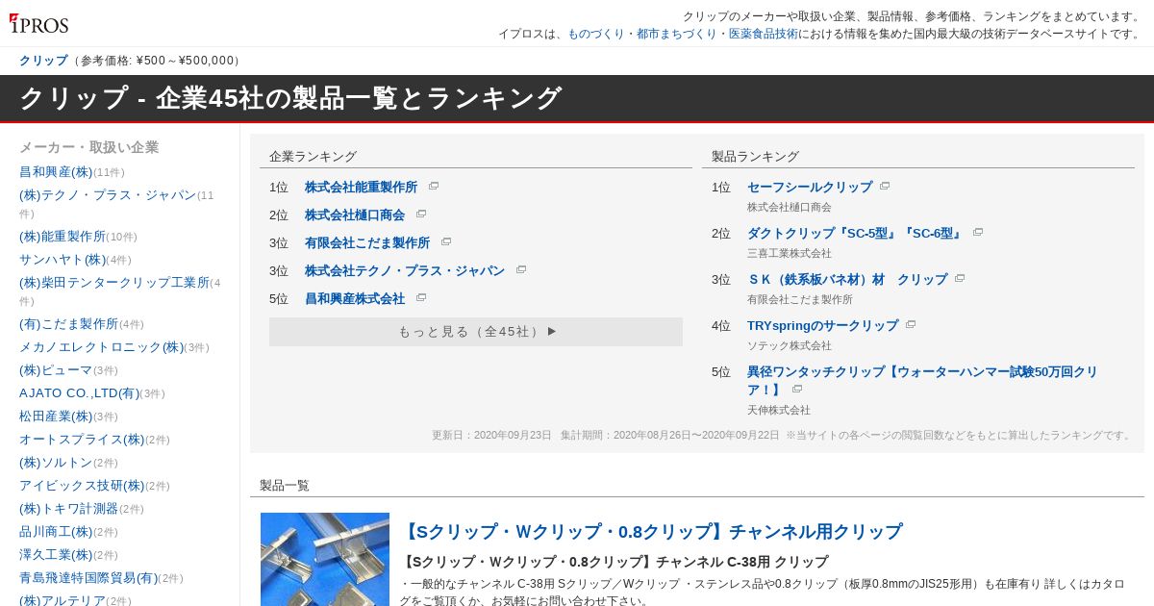Select sidebar maker (株)ビューマ

[x=56, y=370]
